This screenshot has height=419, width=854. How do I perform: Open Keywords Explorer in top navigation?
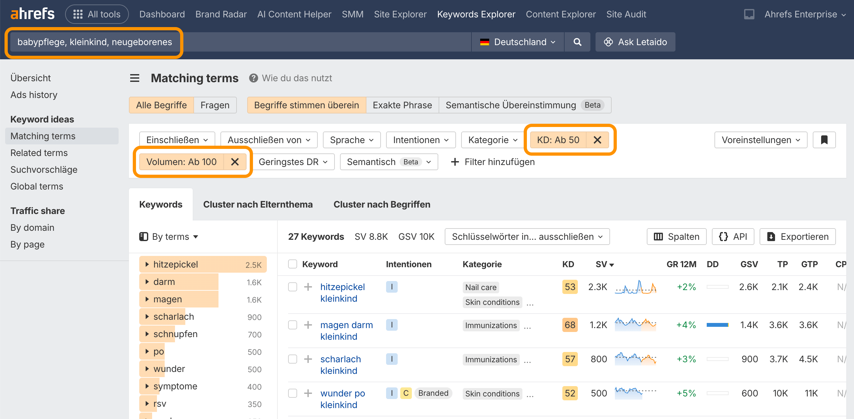pyautogui.click(x=476, y=14)
